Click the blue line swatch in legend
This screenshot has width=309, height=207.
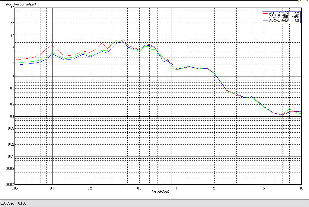(x=266, y=21)
